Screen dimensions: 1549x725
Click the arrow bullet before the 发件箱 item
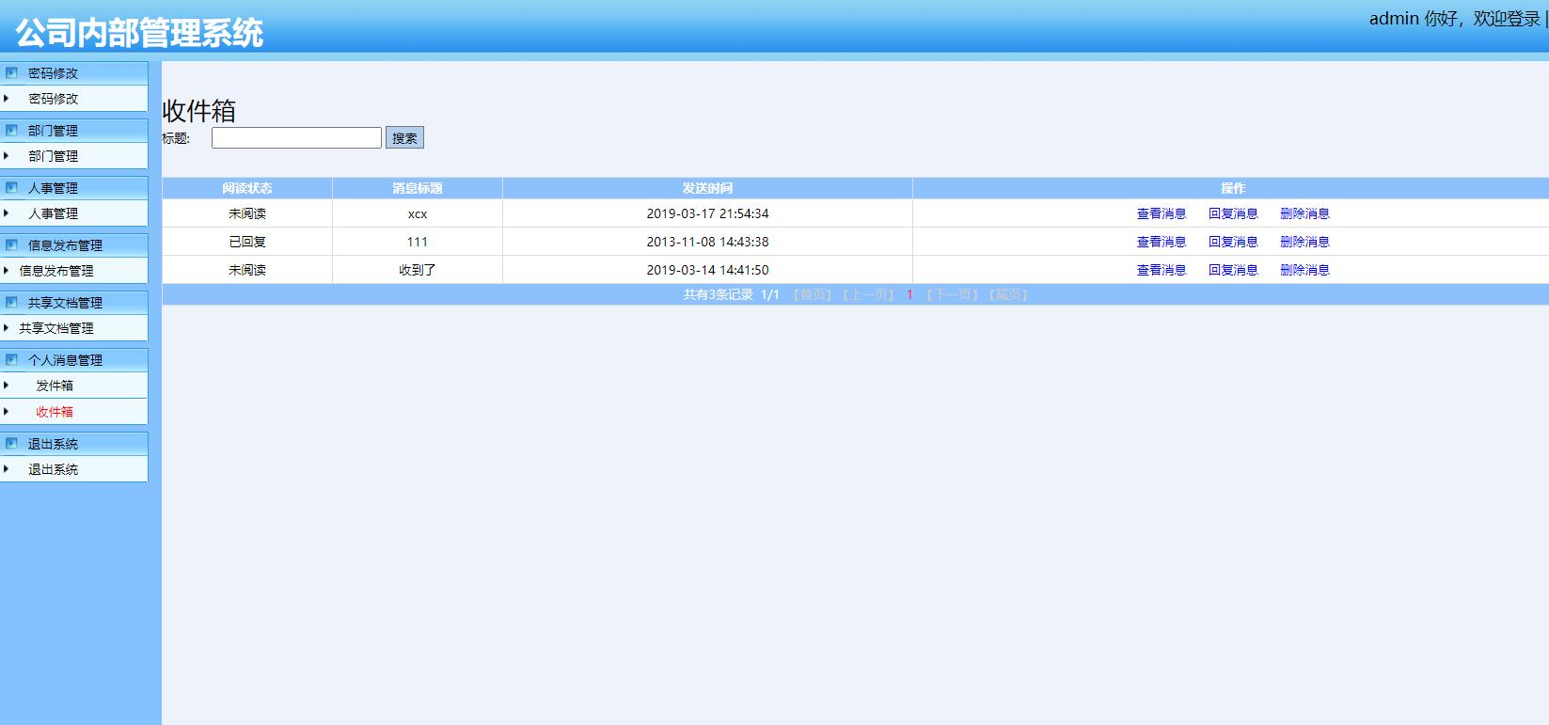(6, 385)
